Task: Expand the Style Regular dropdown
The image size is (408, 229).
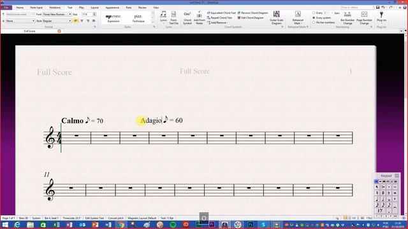Action: [x=57, y=21]
